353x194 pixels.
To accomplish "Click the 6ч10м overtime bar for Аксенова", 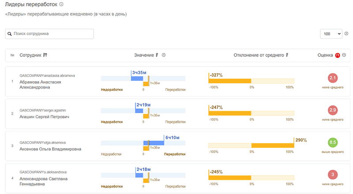I will coord(156,143).
